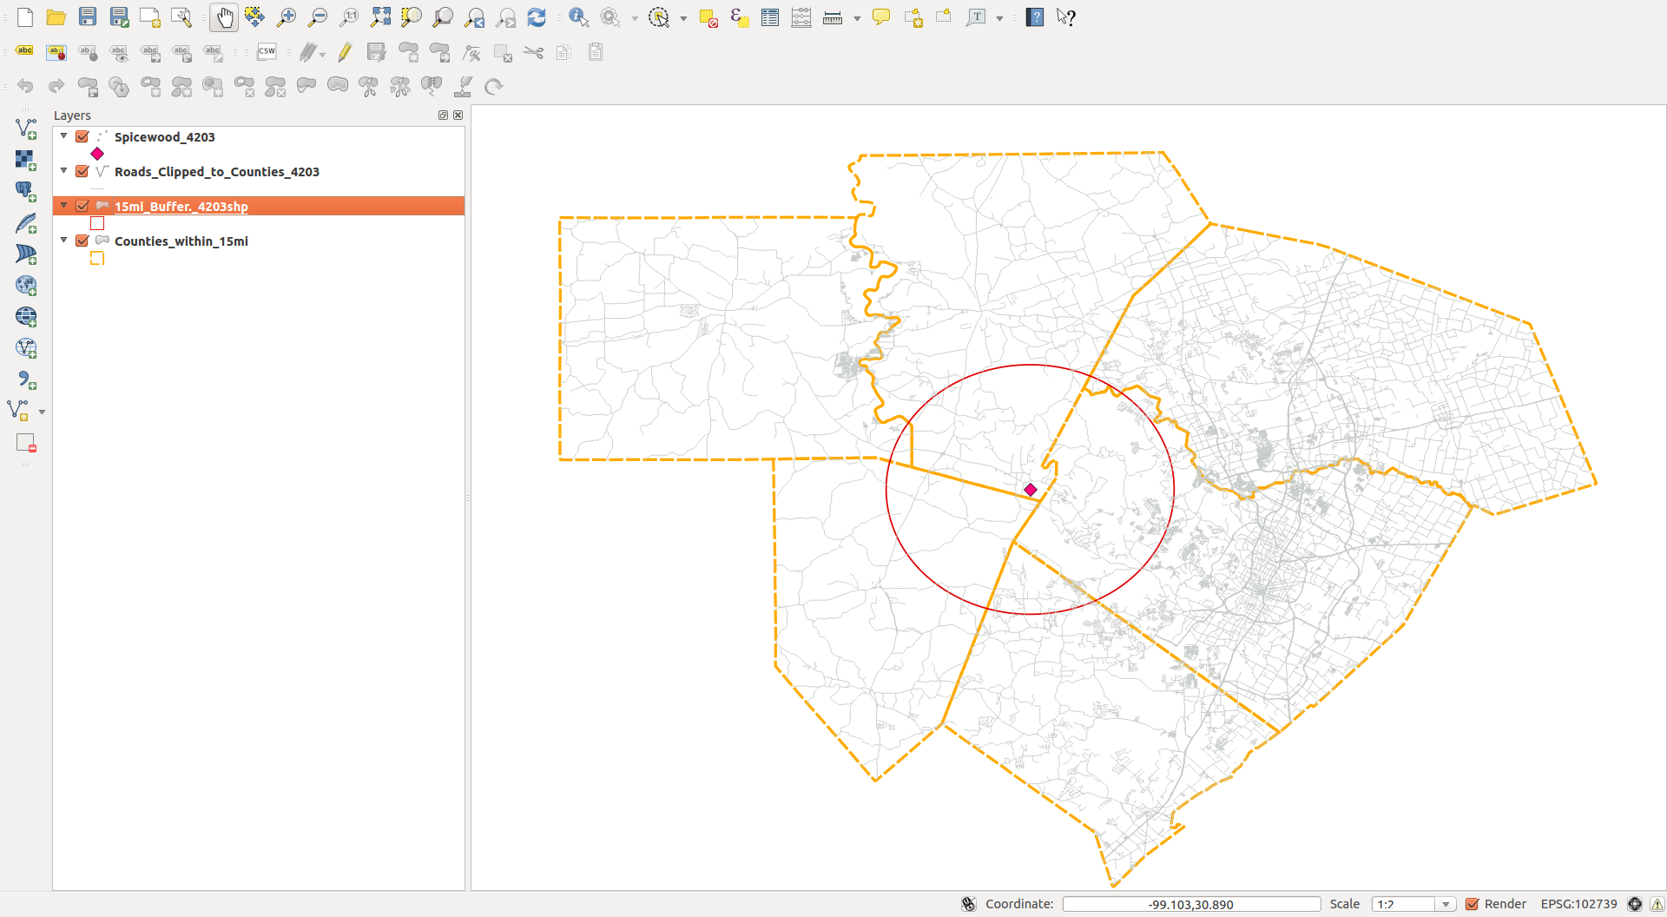The width and height of the screenshot is (1667, 917).
Task: Open Measure tool dropdown arrow
Action: (x=857, y=18)
